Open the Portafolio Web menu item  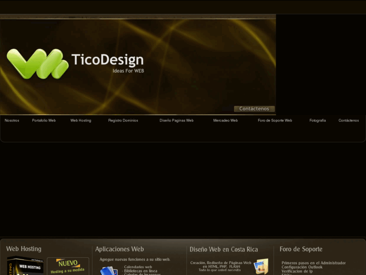click(x=44, y=121)
